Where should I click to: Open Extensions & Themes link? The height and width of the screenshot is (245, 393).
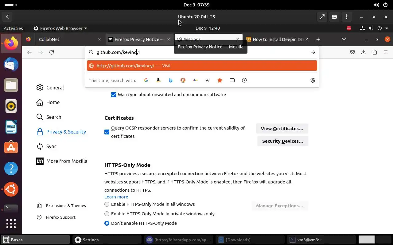61,205
